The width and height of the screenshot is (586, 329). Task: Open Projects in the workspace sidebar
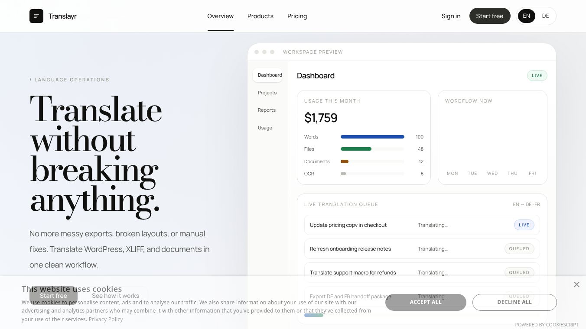(x=267, y=93)
